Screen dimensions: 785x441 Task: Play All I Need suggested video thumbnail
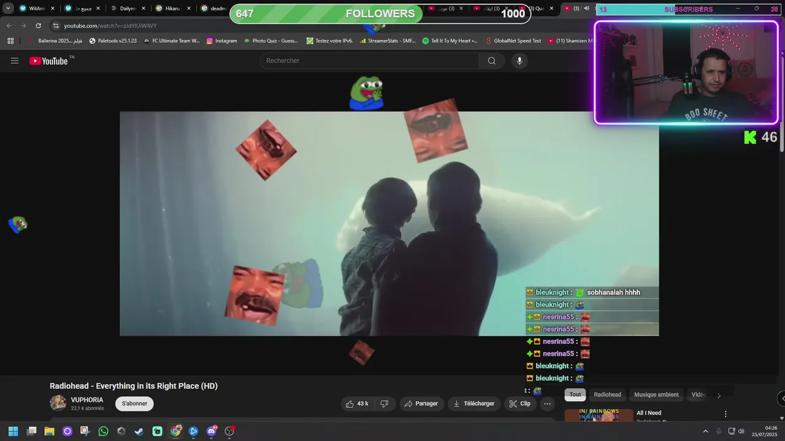(599, 416)
